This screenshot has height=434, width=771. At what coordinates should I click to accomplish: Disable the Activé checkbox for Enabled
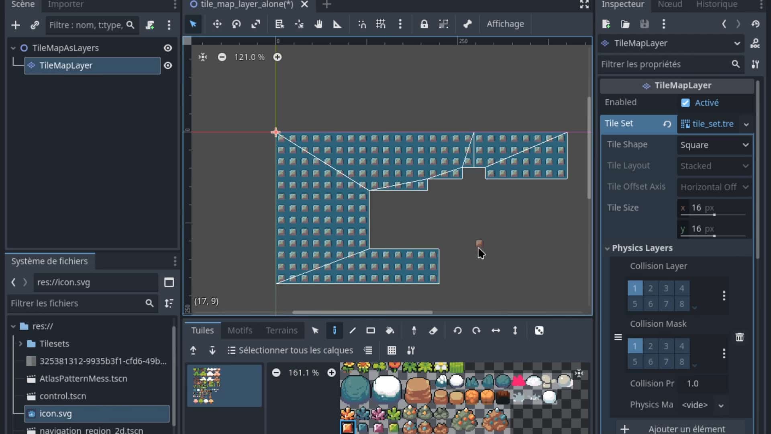(685, 103)
